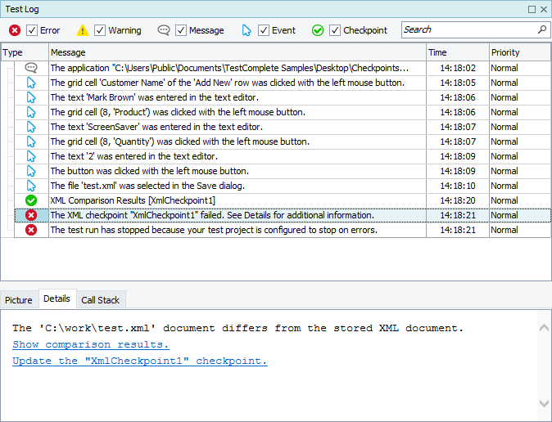Screen dimensions: 552x422
Task: Open the Call Stack tab
Action: click(100, 300)
